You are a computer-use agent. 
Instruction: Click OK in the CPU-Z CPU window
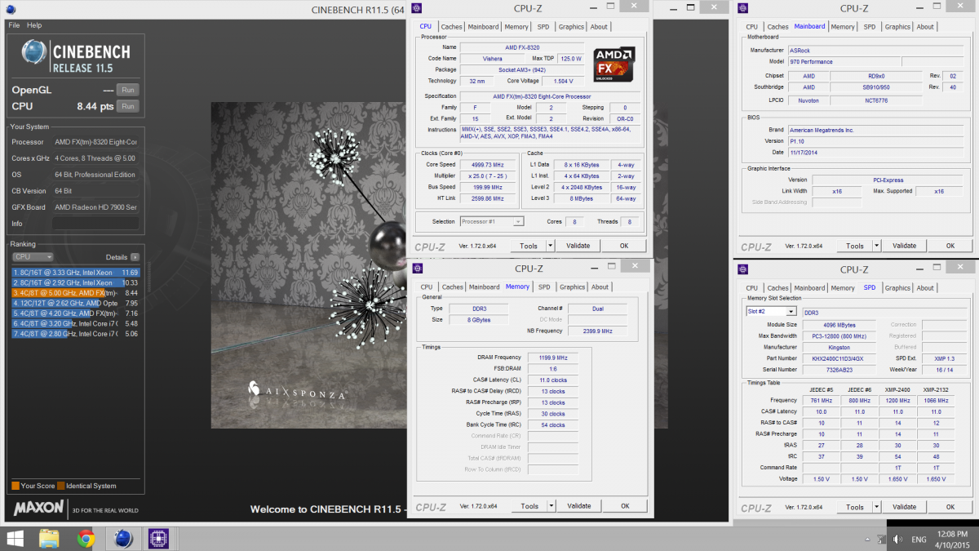click(624, 246)
